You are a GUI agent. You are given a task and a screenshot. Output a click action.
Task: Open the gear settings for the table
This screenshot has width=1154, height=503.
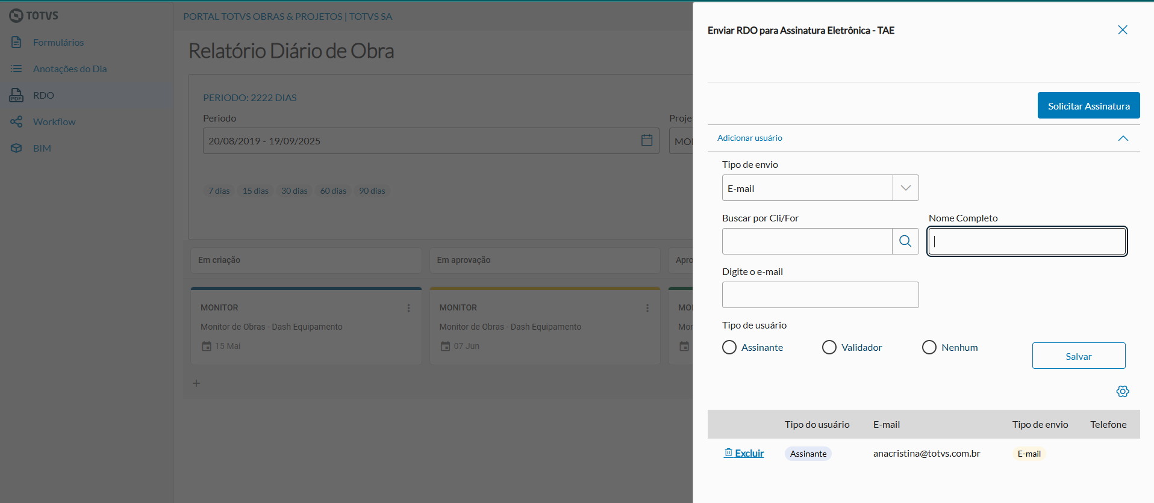(x=1122, y=392)
